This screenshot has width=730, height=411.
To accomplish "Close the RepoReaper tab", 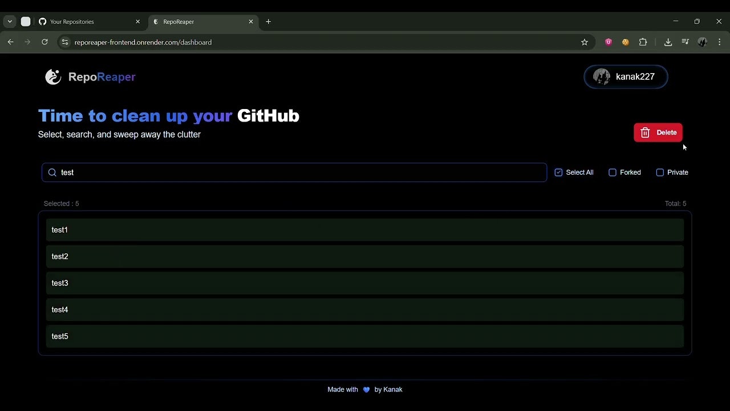I will (x=251, y=22).
